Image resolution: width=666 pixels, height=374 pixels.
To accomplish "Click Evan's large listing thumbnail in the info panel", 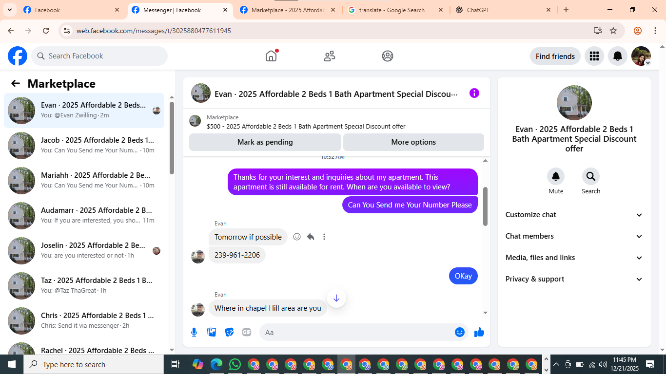I will click(574, 103).
